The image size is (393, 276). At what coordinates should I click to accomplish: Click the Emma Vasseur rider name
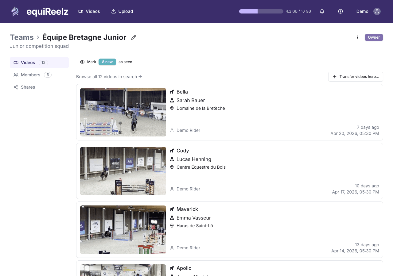[194, 218]
